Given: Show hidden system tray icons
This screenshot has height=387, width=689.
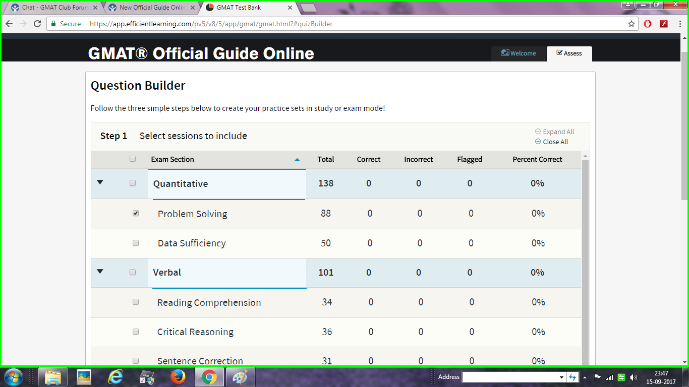Looking at the screenshot, I should [x=585, y=377].
